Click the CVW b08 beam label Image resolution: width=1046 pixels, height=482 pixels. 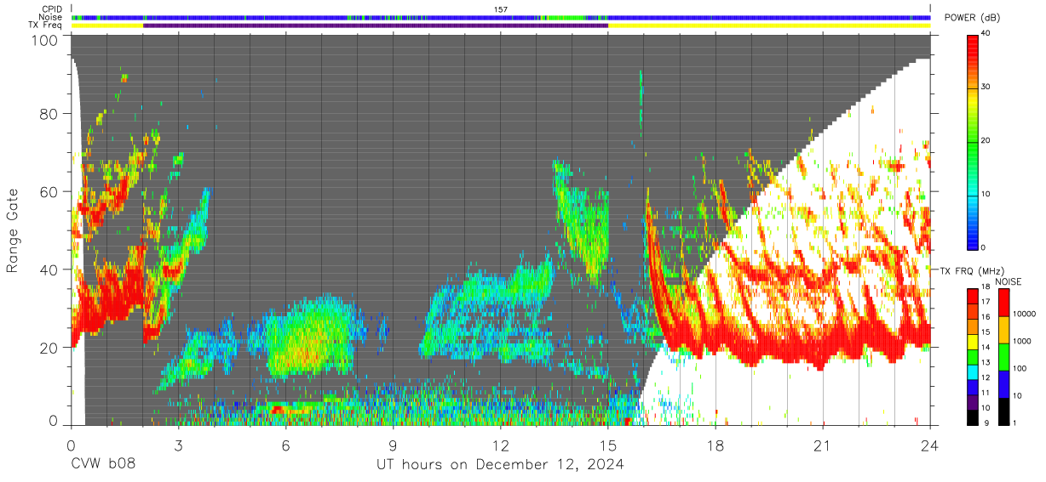point(103,464)
